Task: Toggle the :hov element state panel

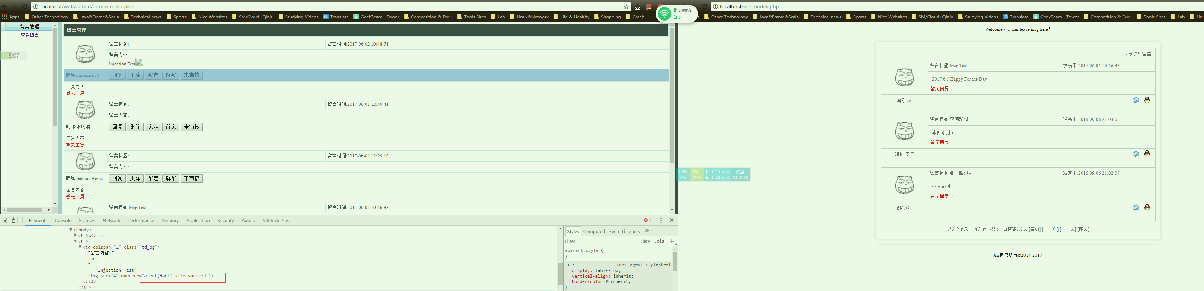Action: coord(645,241)
